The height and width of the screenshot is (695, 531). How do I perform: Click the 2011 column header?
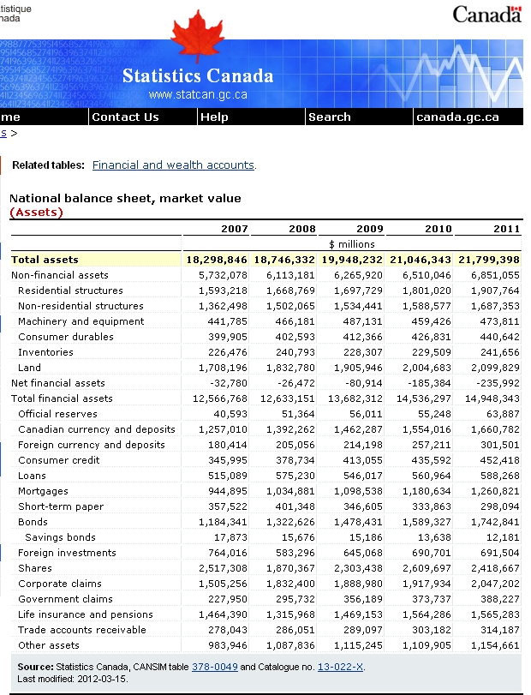pyautogui.click(x=506, y=229)
